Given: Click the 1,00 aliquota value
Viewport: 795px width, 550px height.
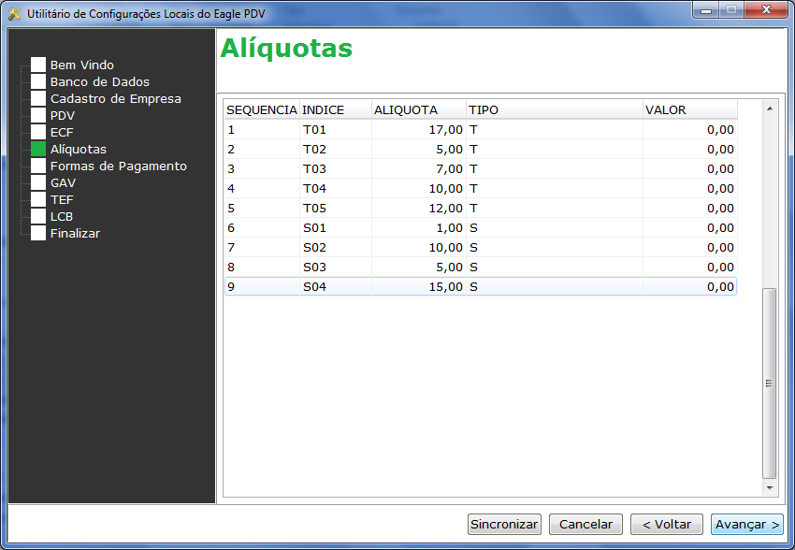Looking at the screenshot, I should [449, 228].
